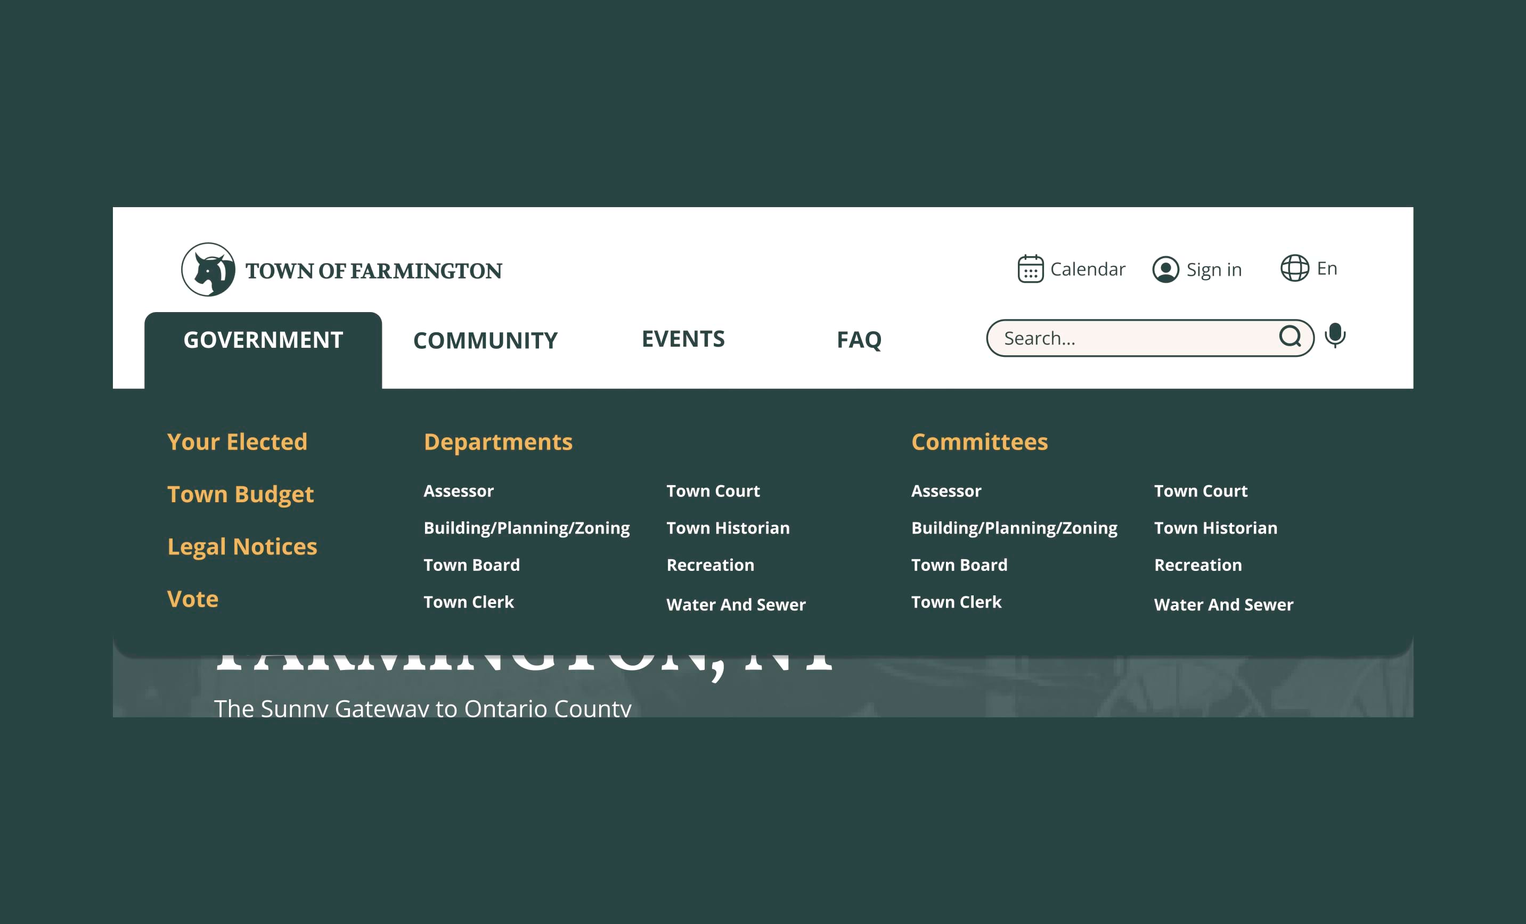Open Recreation under Departments
Screen dimensions: 1526x924
tap(711, 565)
